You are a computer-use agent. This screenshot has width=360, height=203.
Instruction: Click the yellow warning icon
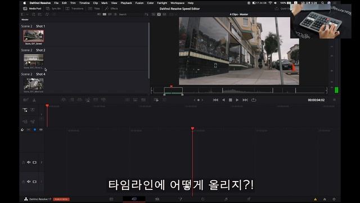coord(315,199)
